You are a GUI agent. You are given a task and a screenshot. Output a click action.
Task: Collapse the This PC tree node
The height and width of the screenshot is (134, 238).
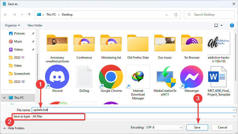(x=4, y=98)
